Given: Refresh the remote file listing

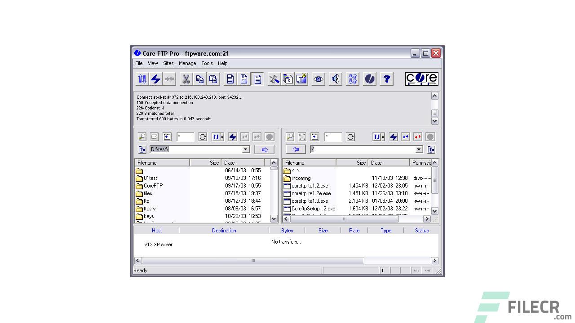Looking at the screenshot, I should (x=350, y=137).
